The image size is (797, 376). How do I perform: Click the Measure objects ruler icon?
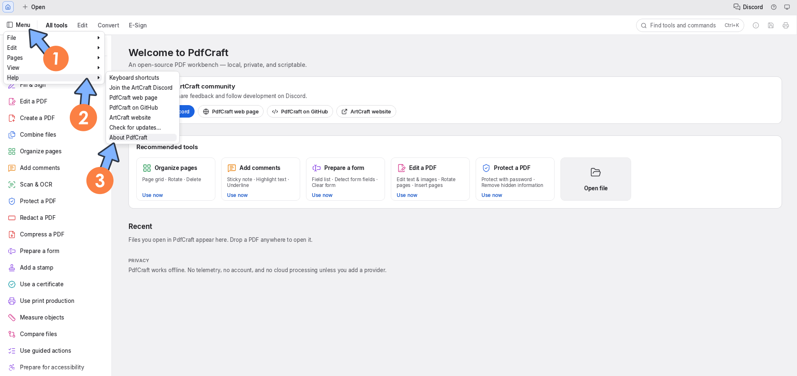coord(12,317)
